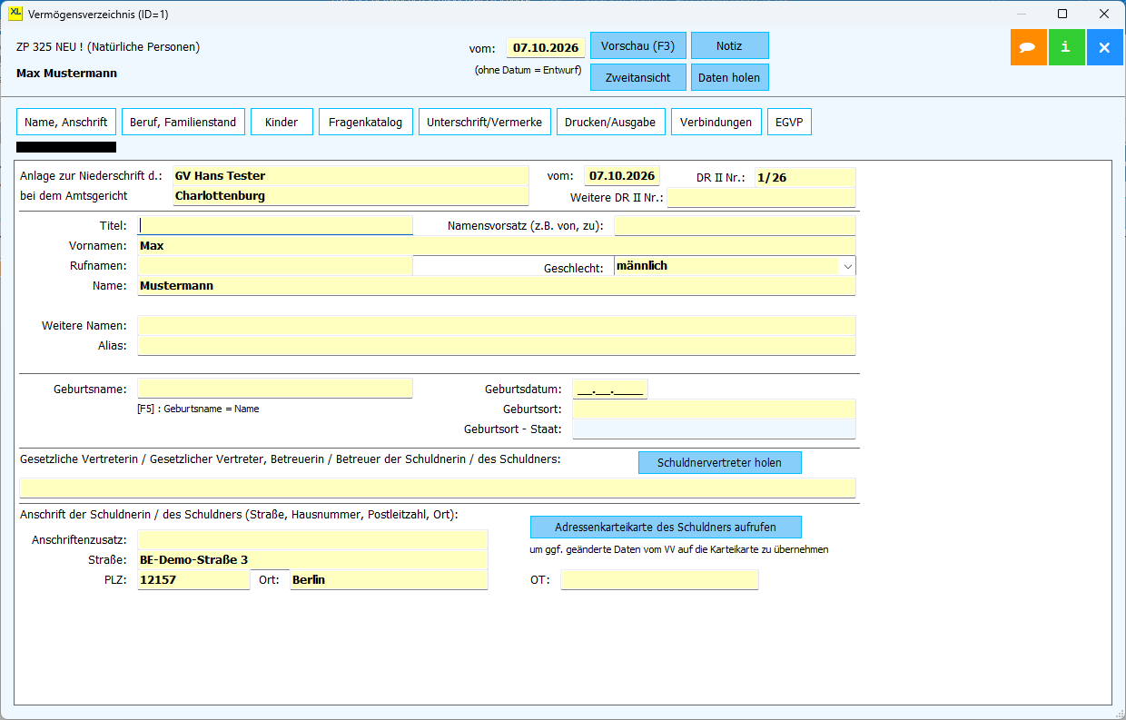This screenshot has height=720, width=1126.
Task: Open the Fragenkatalog tab
Action: [x=366, y=122]
